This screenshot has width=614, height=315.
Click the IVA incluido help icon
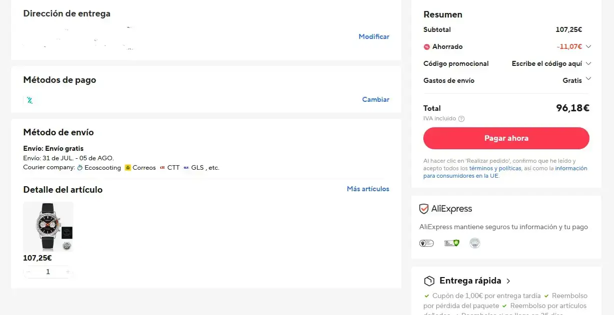[x=461, y=119]
